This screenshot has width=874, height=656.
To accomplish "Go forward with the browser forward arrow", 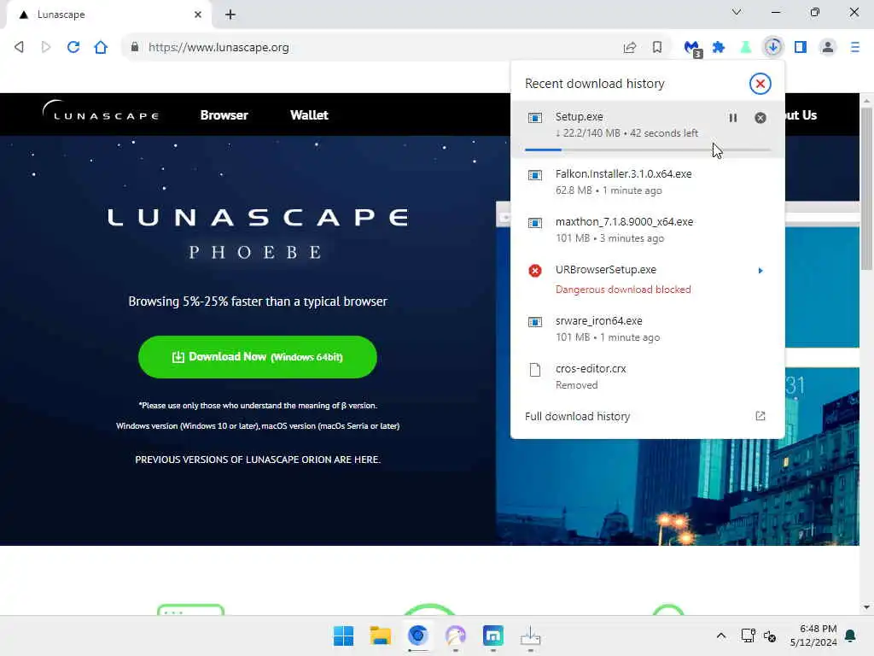I will pyautogui.click(x=46, y=48).
